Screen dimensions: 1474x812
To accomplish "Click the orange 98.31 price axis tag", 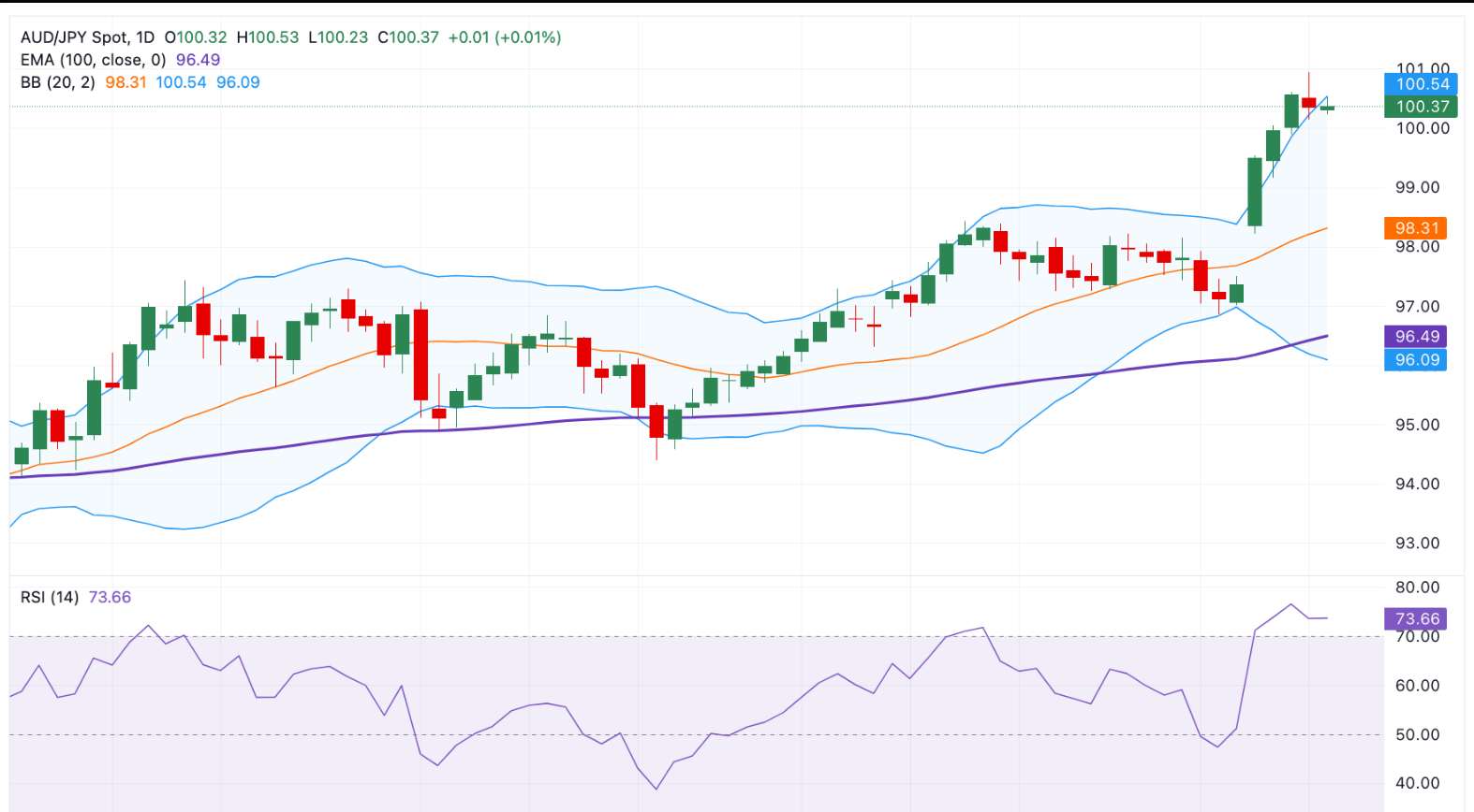I will pos(1415,228).
